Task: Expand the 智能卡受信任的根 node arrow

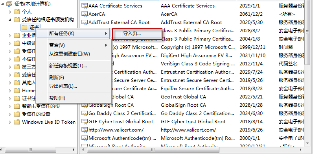Action: pyautogui.click(x=10, y=106)
